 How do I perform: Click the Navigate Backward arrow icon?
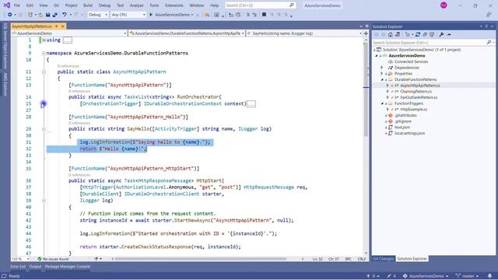(x=10, y=15)
